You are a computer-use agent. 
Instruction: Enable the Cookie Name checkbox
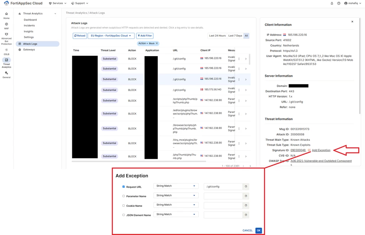(x=123, y=206)
